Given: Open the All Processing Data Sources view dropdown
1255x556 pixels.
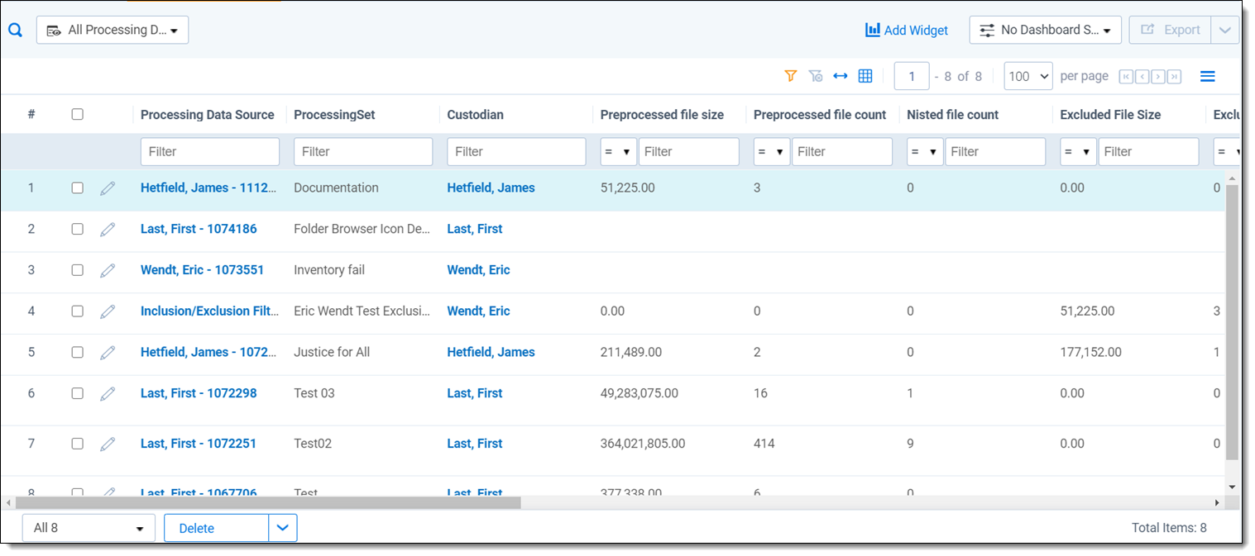Looking at the screenshot, I should pos(113,30).
